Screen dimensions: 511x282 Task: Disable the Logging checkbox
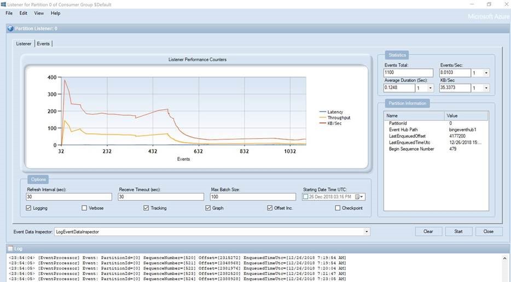click(x=29, y=208)
